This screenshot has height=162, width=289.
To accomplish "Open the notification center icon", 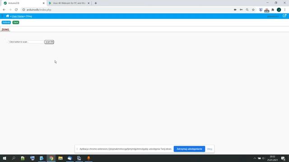I will tap(283, 158).
